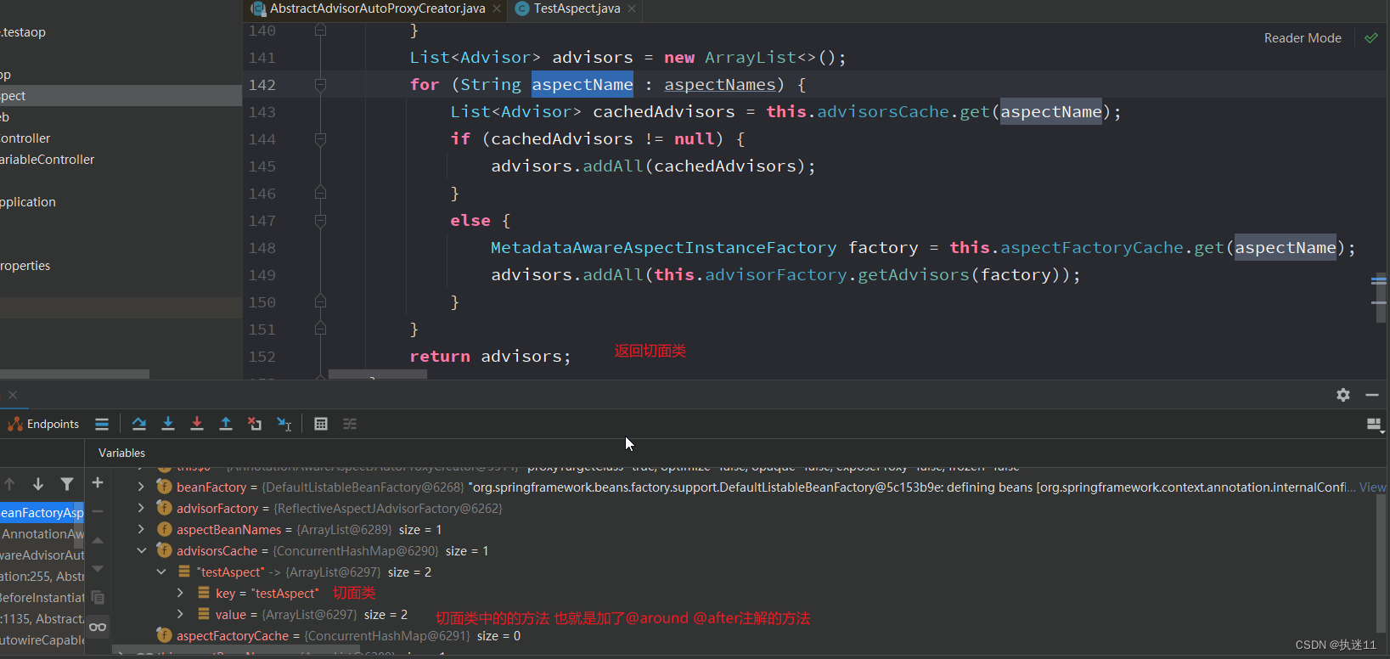The width and height of the screenshot is (1390, 659).
Task: Click the Duplicate Watch copy icon
Action: click(x=98, y=597)
